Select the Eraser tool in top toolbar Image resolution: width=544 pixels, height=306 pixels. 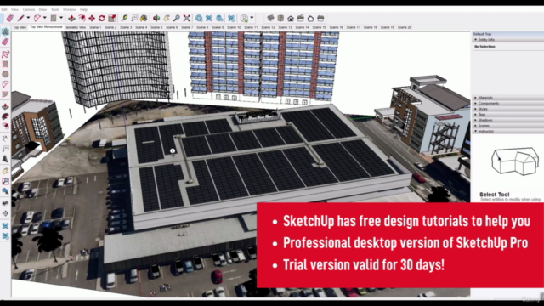pos(9,18)
